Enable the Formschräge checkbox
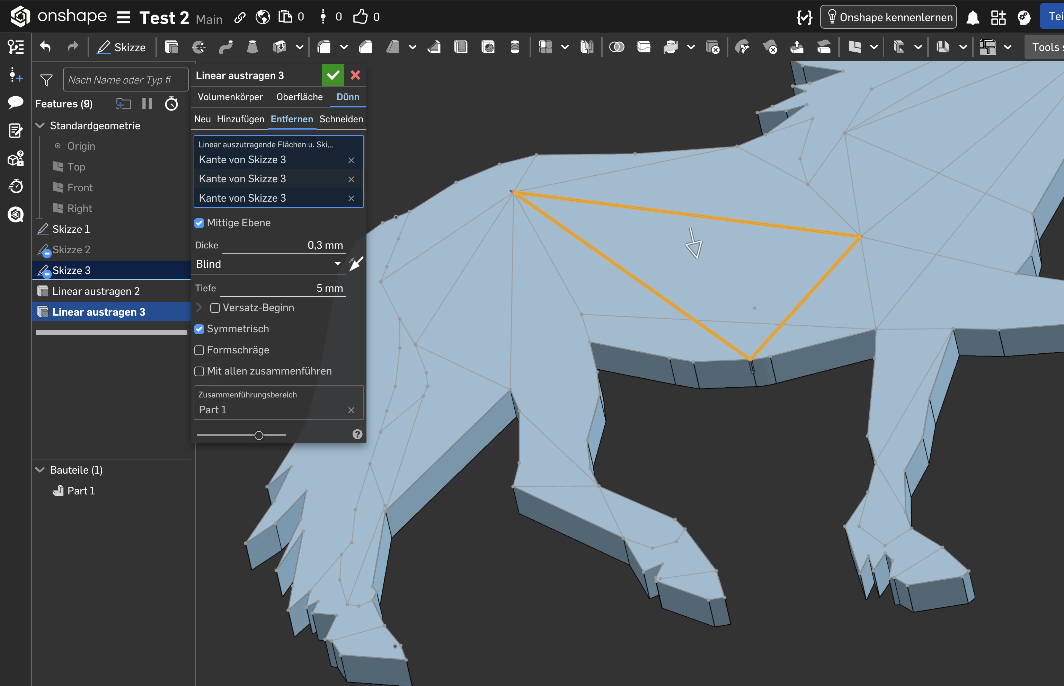 point(199,350)
